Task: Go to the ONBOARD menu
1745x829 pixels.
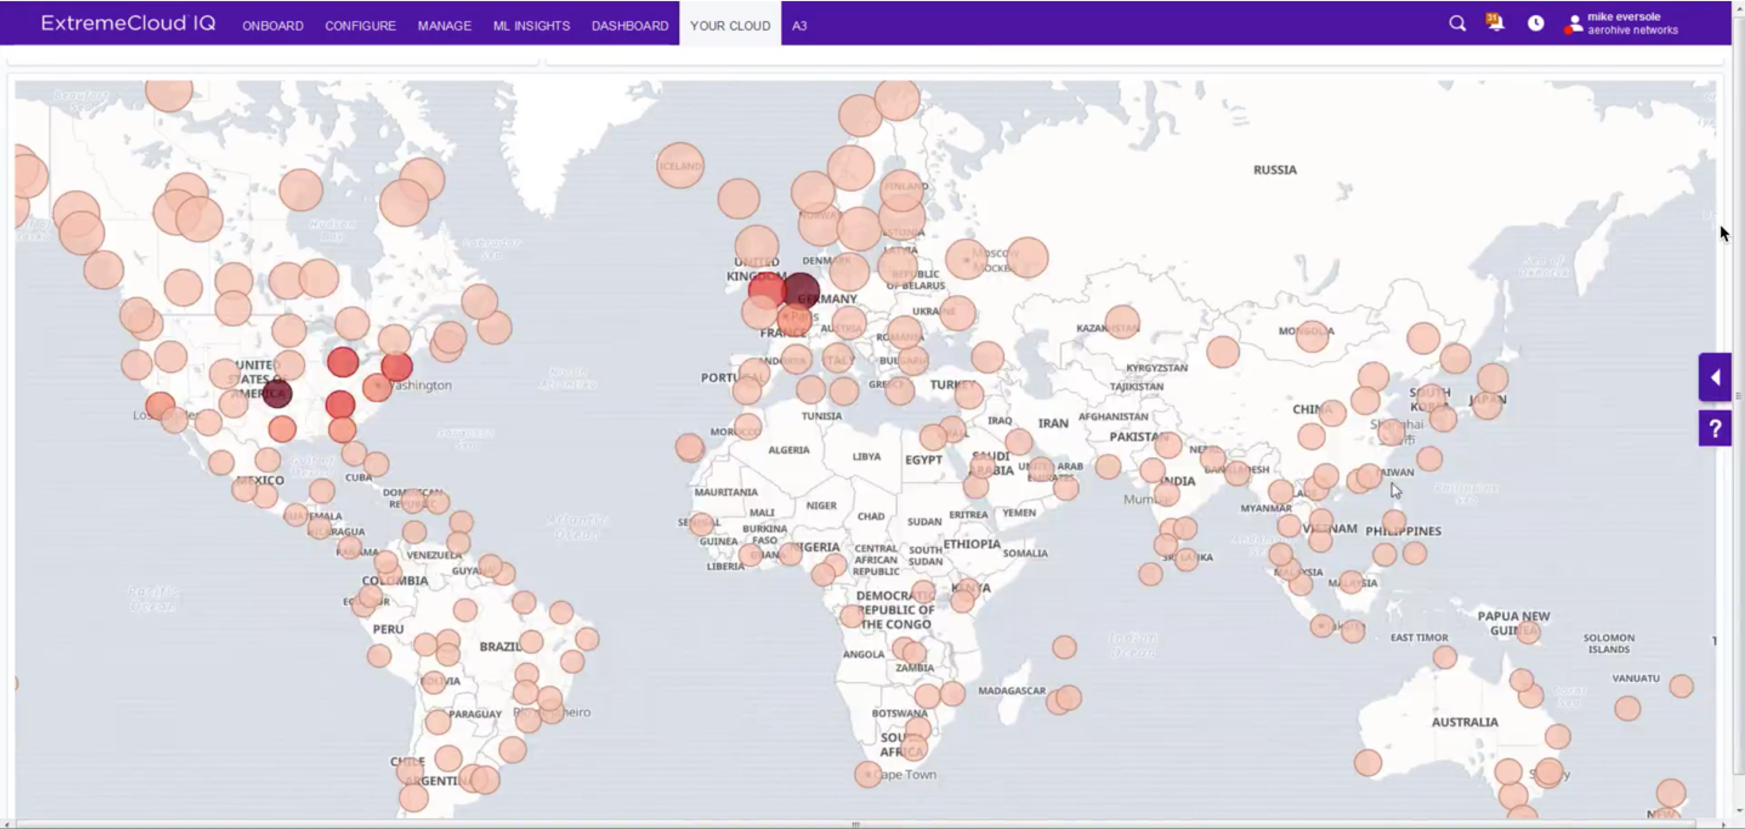Action: pyautogui.click(x=273, y=25)
